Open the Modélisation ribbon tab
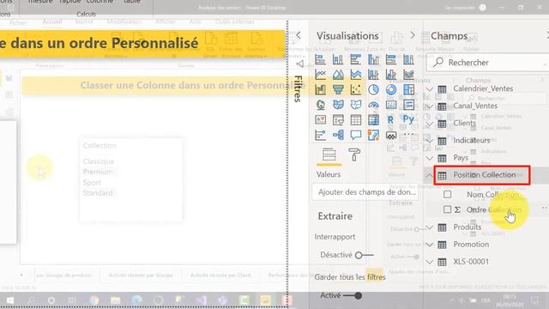Image resolution: width=549 pixels, height=309 pixels. point(124,21)
